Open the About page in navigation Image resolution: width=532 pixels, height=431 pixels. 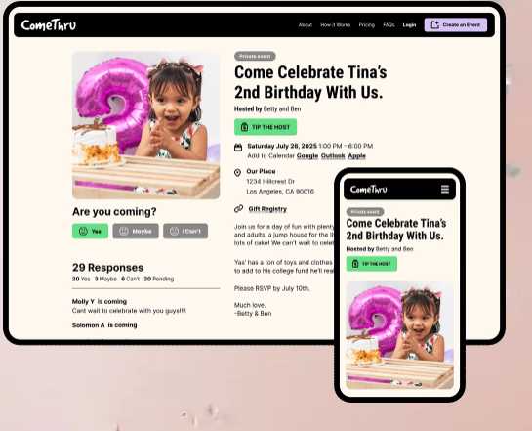click(x=305, y=25)
